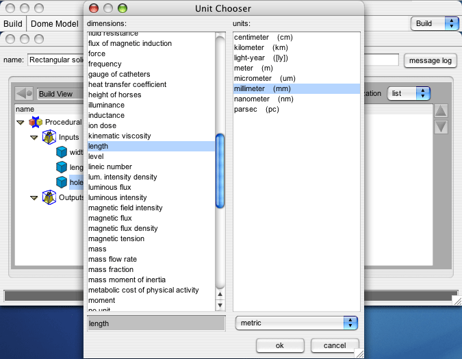Select magnetic flux dimension

[x=151, y=219]
